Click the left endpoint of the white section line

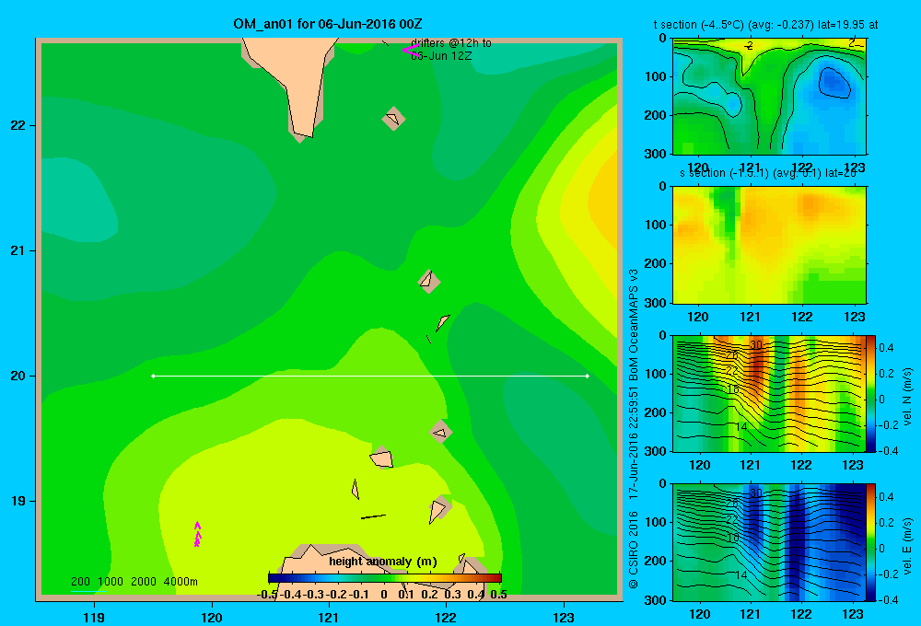[153, 376]
